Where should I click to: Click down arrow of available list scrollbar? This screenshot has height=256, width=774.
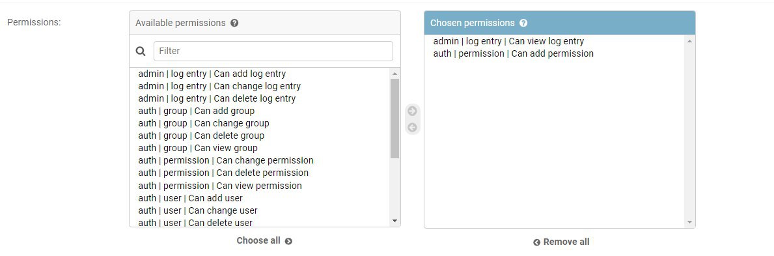click(x=394, y=221)
